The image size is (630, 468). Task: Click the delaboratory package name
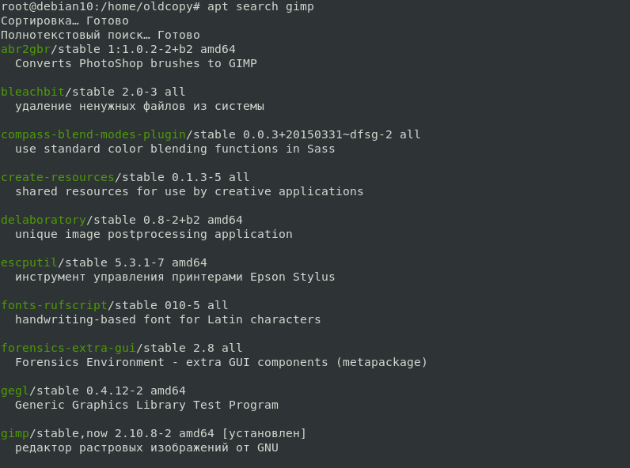(44, 220)
